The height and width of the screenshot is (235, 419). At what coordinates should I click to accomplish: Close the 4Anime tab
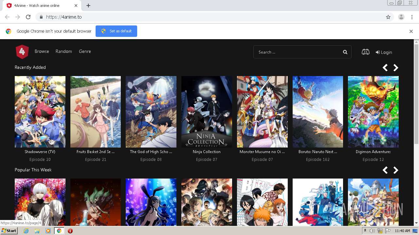pyautogui.click(x=76, y=6)
